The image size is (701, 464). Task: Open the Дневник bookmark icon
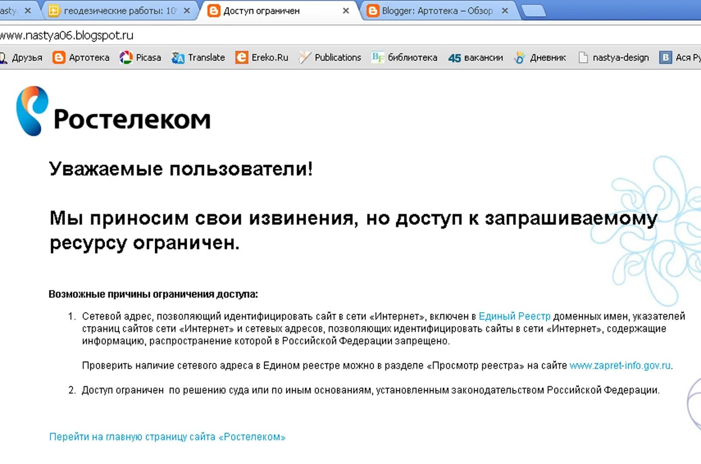pos(520,57)
